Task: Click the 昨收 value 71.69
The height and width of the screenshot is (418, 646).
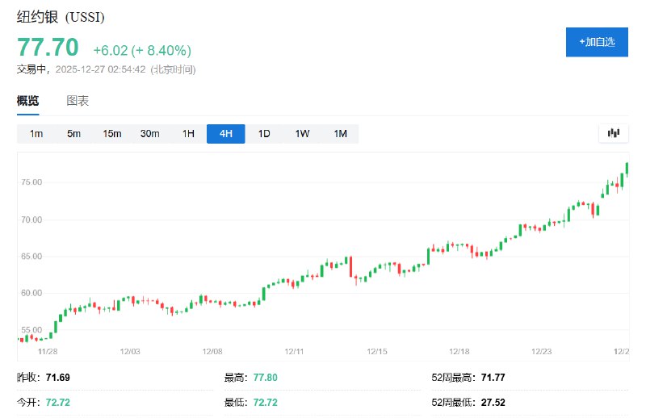Action: point(57,377)
